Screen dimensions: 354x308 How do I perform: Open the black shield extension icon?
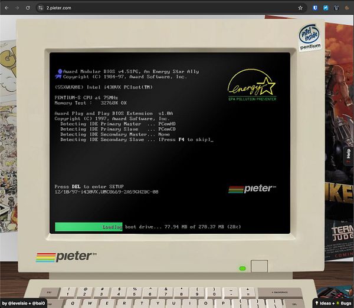(x=336, y=8)
